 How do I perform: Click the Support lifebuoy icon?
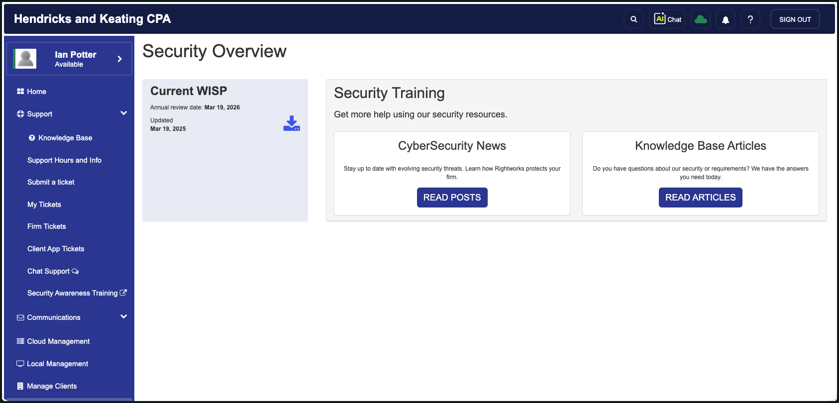click(x=20, y=114)
